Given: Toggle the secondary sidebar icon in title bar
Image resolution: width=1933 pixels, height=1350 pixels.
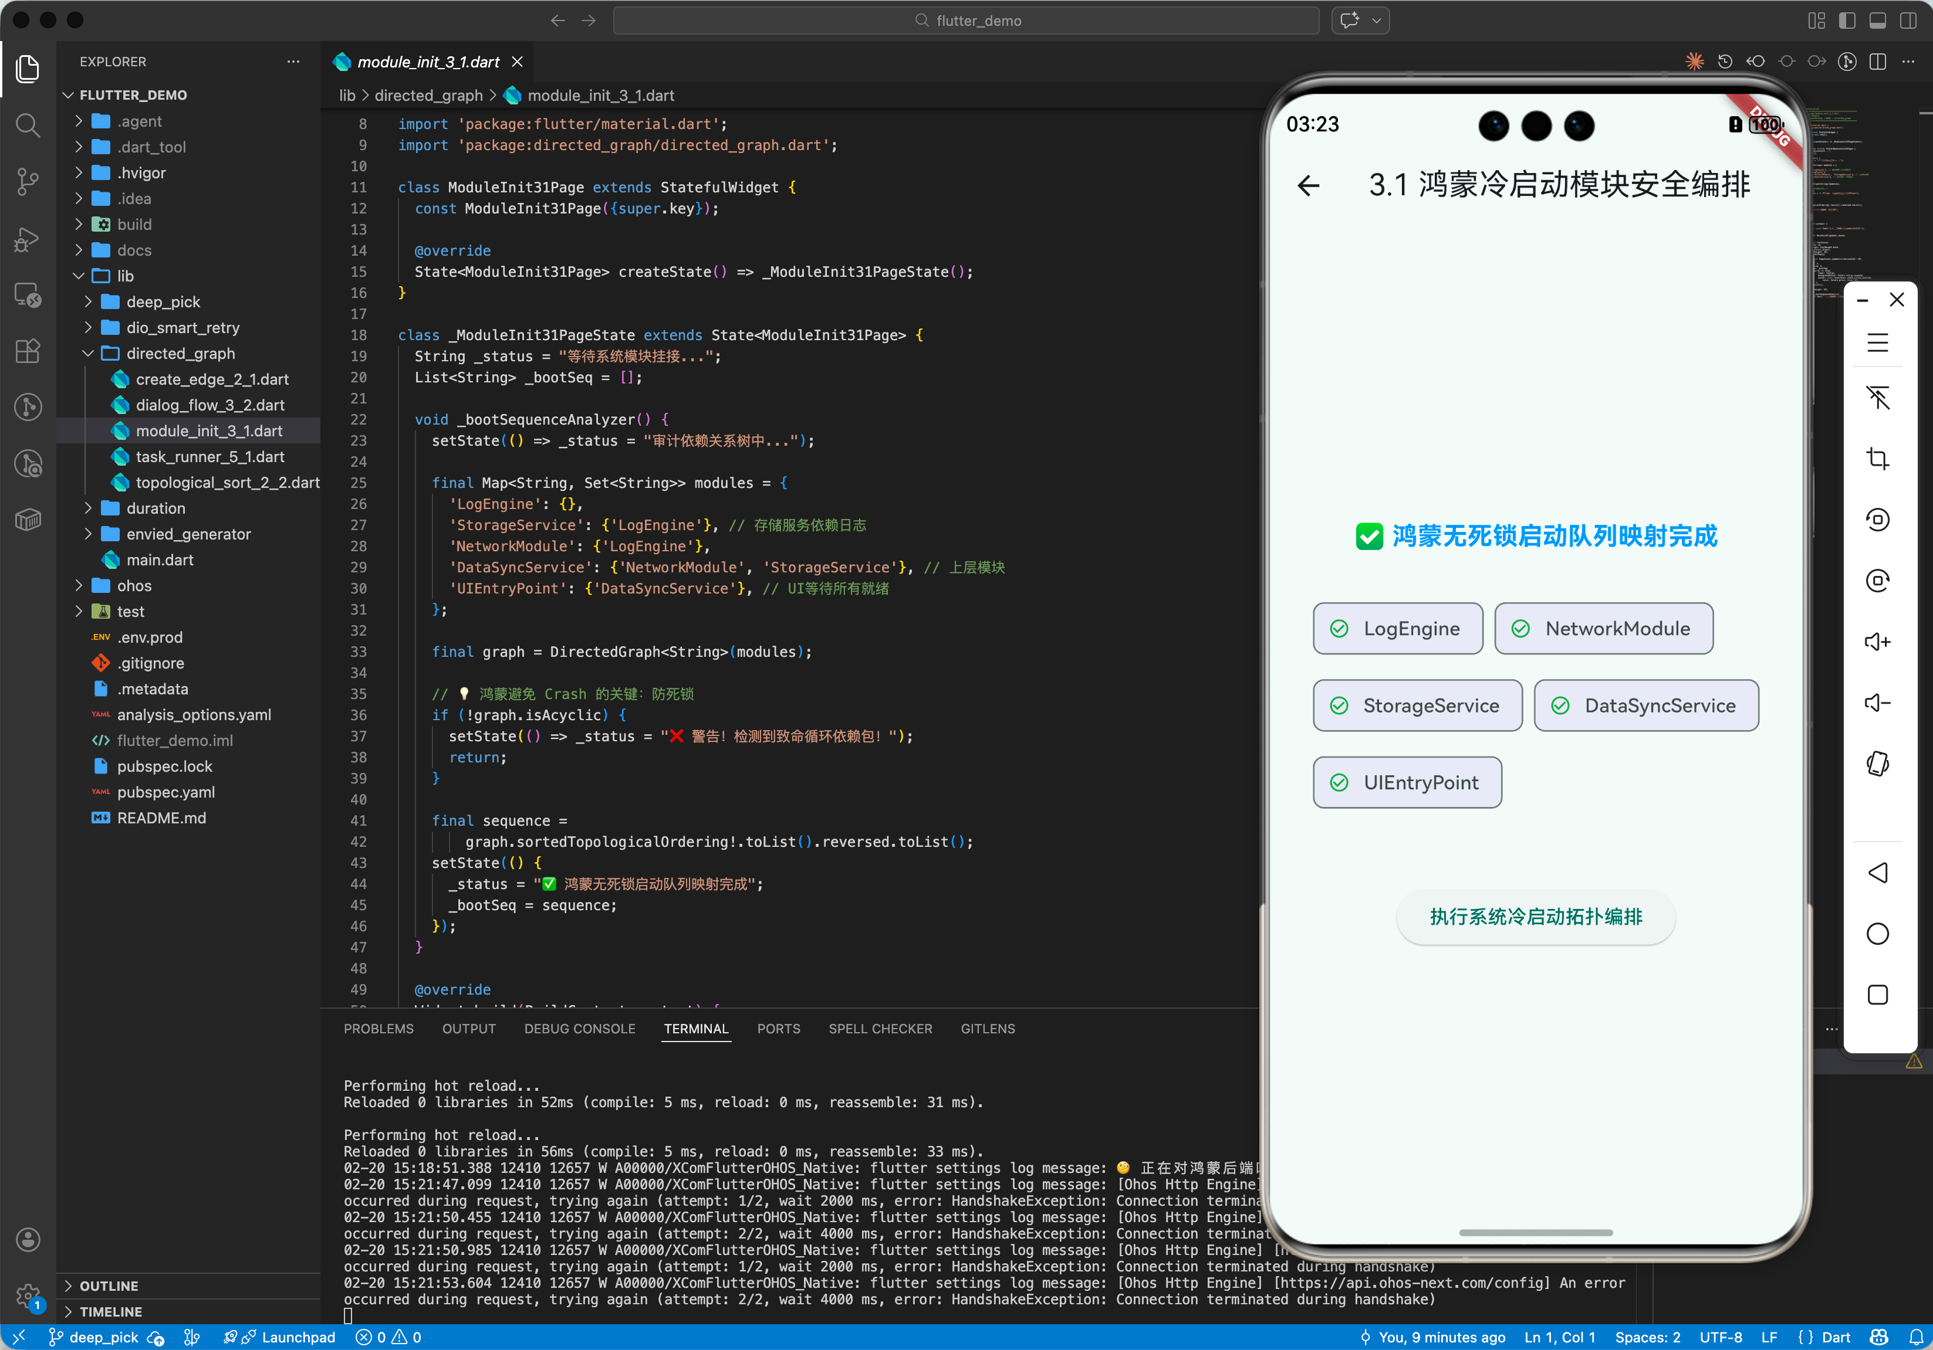Looking at the screenshot, I should 1908,20.
